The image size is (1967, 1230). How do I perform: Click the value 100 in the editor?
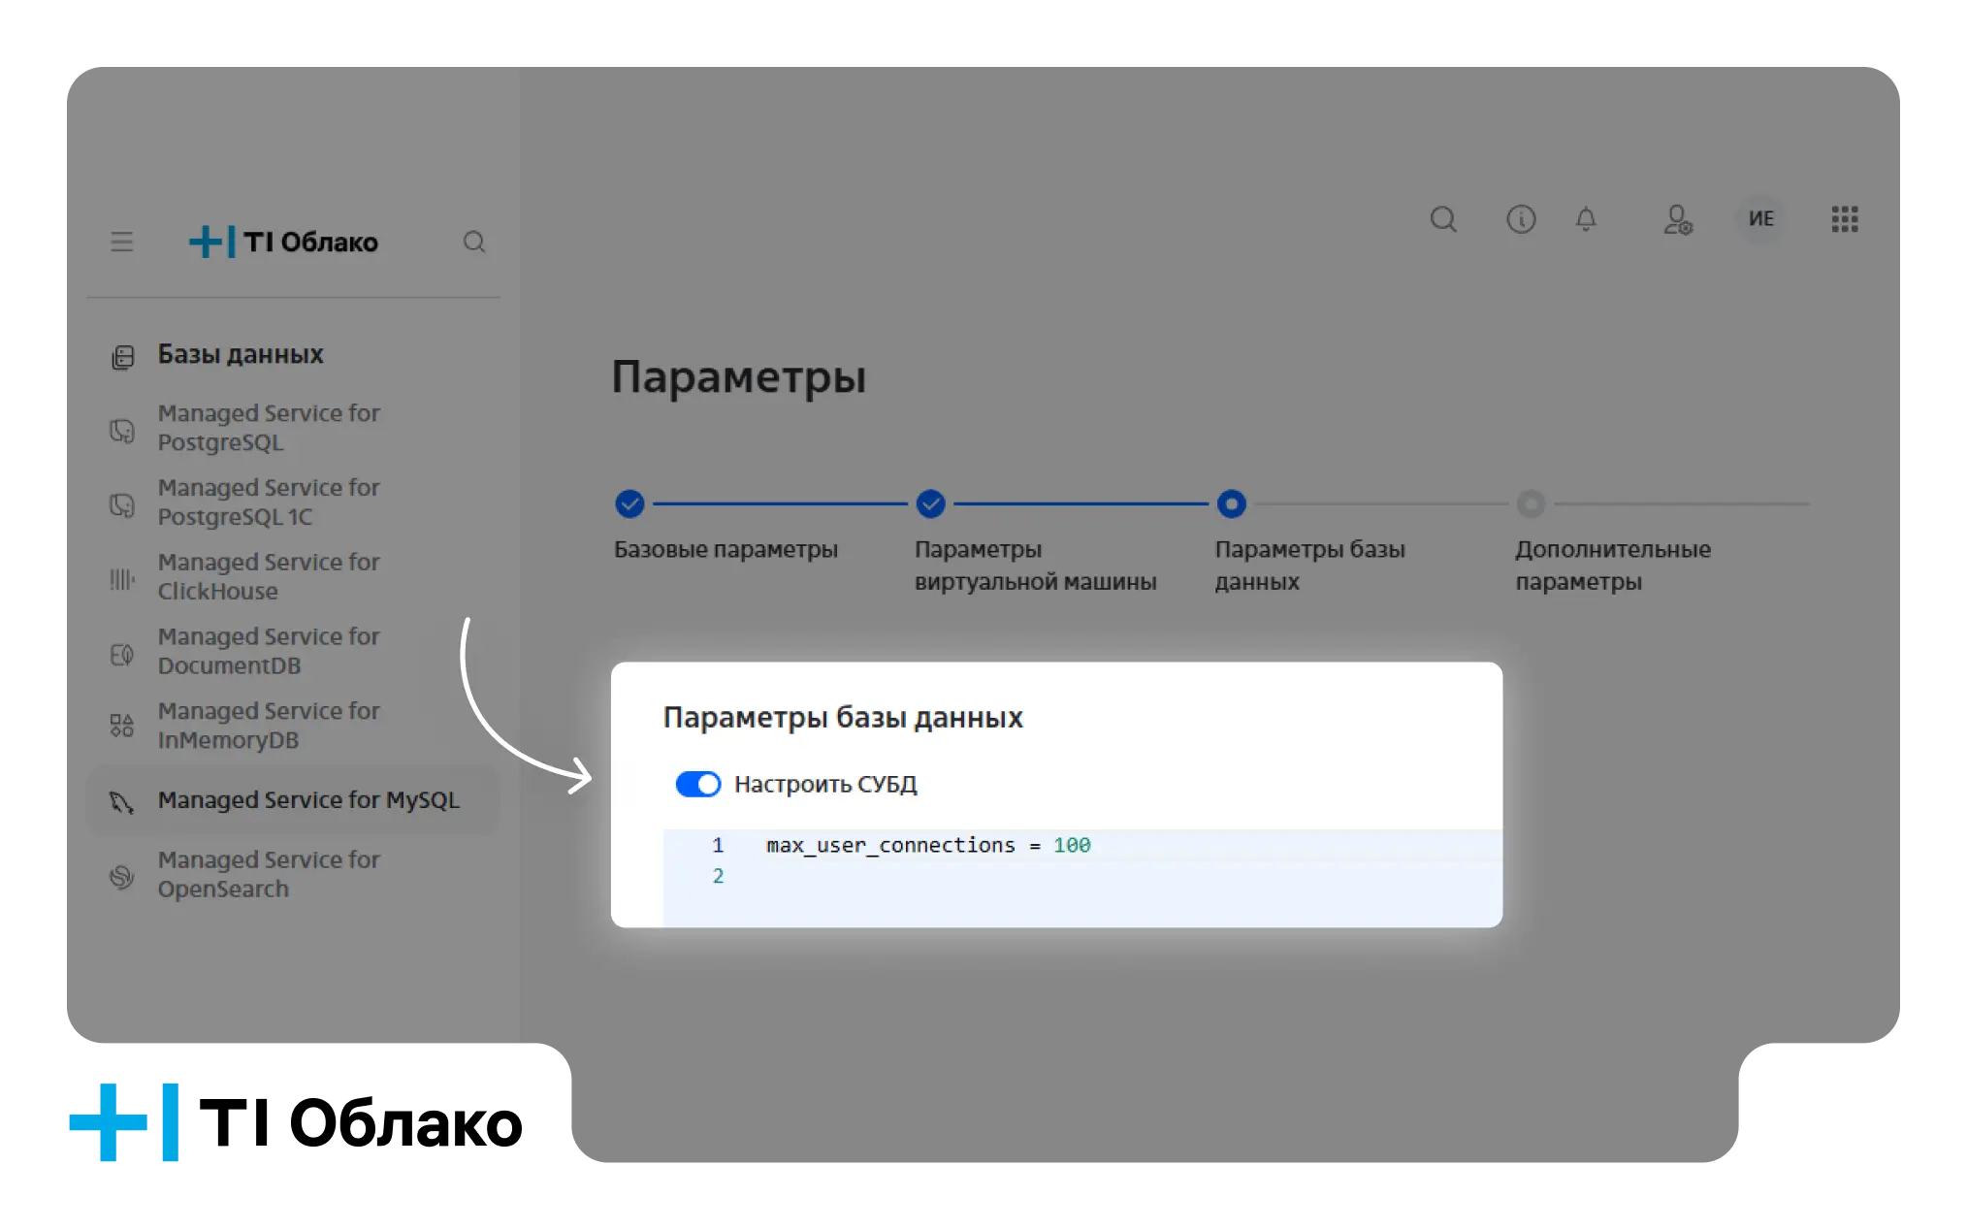pyautogui.click(x=1072, y=846)
